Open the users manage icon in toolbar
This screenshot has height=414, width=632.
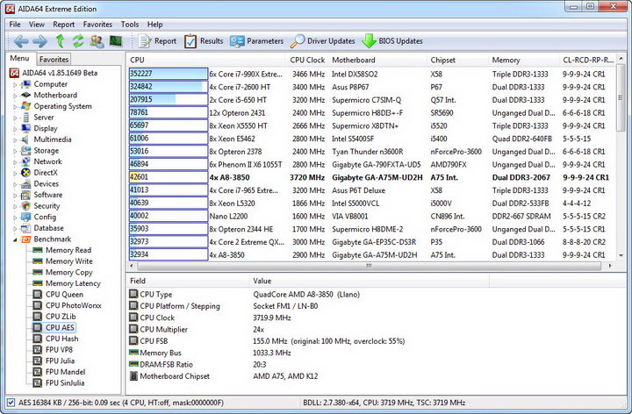pos(97,41)
